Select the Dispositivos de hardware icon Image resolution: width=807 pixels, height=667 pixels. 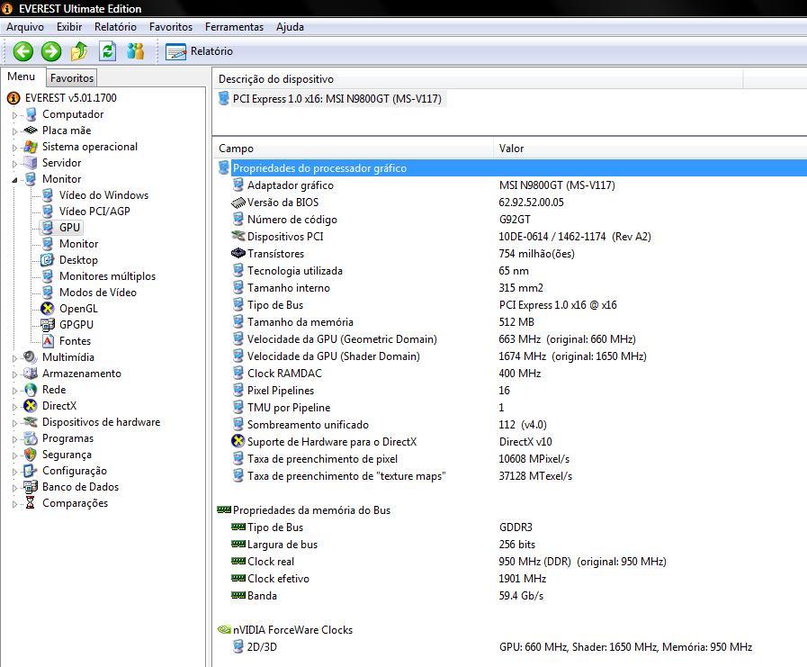(x=31, y=422)
